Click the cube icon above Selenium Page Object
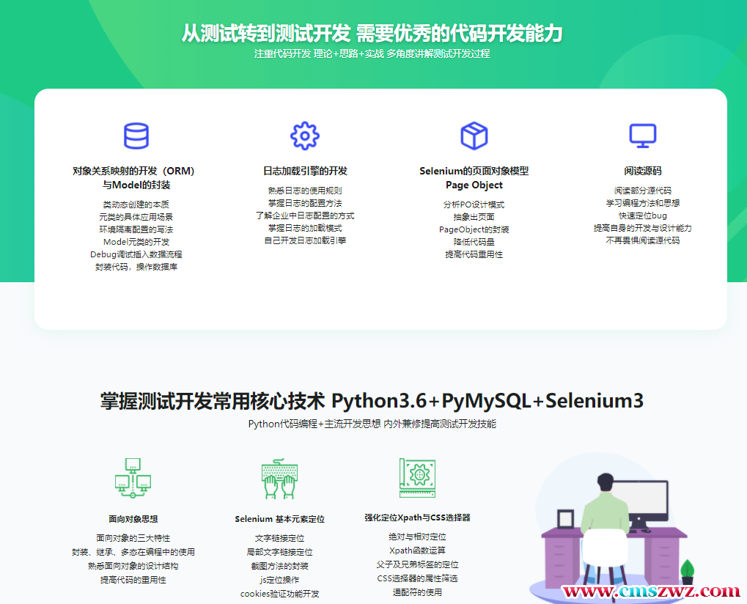Screen dimensions: 747x604 tap(474, 136)
